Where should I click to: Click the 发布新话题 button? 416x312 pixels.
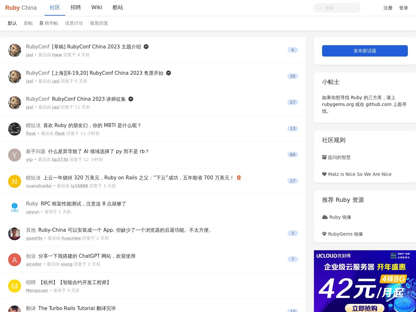[365, 51]
